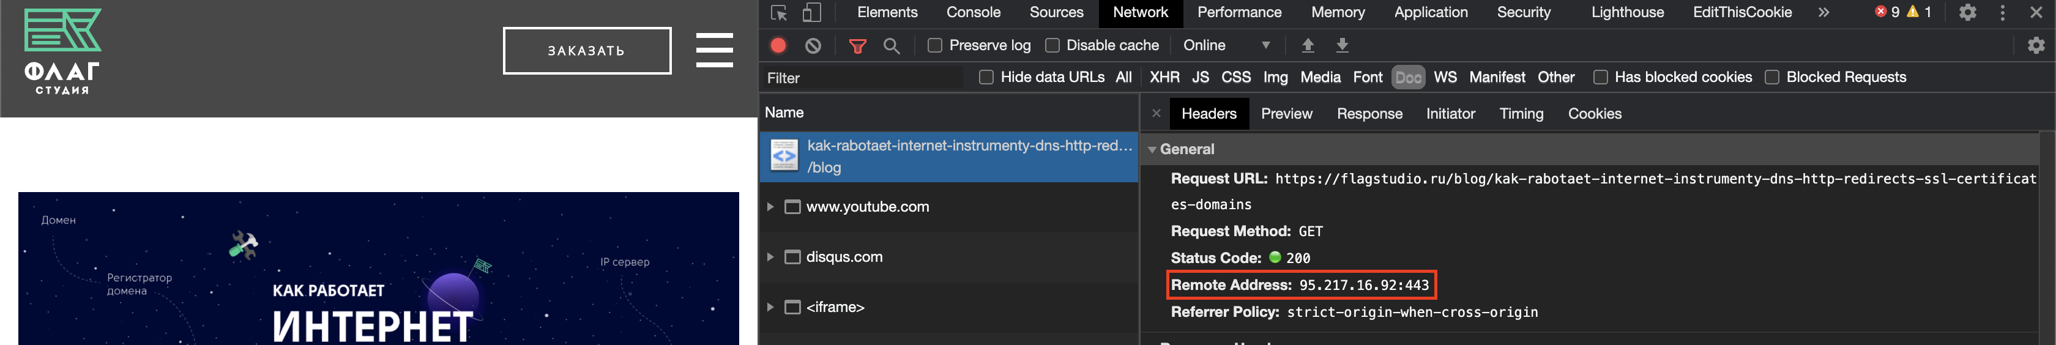The height and width of the screenshot is (345, 2056).
Task: Enable the Preserve log checkbox
Action: 934,45
